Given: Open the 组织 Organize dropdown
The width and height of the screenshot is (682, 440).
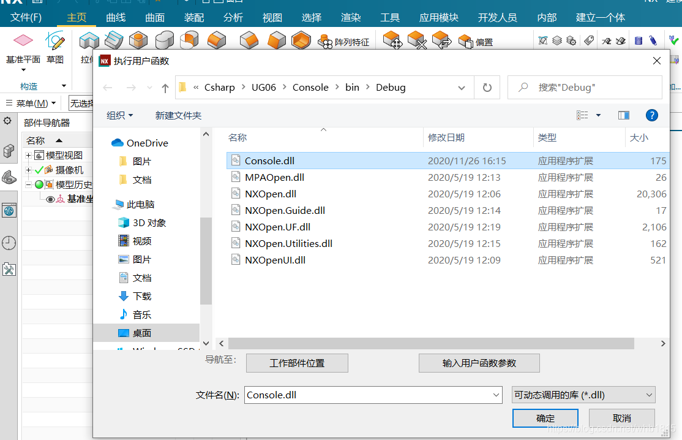Looking at the screenshot, I should point(119,115).
